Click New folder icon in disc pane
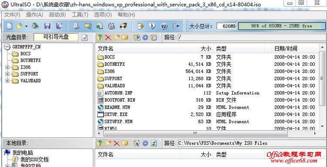The height and width of the screenshot is (167, 327). [x=116, y=37]
